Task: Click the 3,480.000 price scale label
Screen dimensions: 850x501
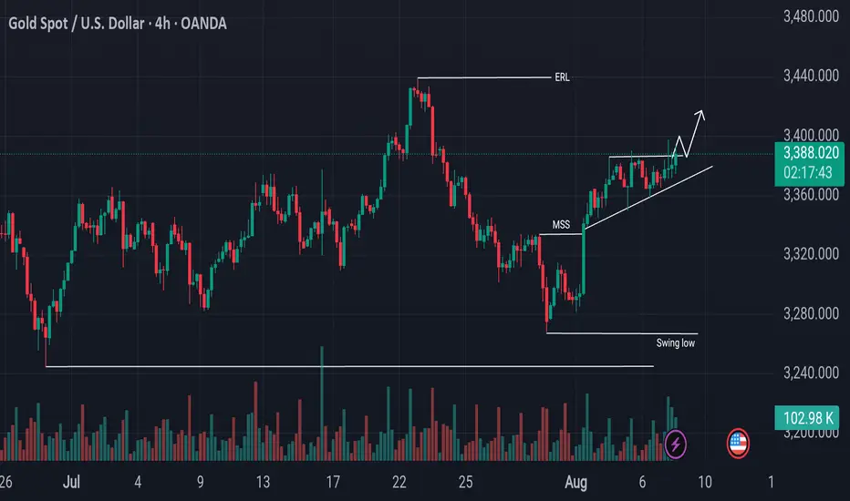Action: pos(811,16)
